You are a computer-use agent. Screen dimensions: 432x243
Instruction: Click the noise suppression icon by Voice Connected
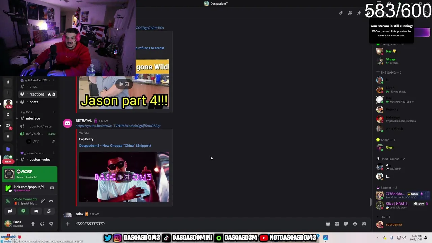click(43, 201)
